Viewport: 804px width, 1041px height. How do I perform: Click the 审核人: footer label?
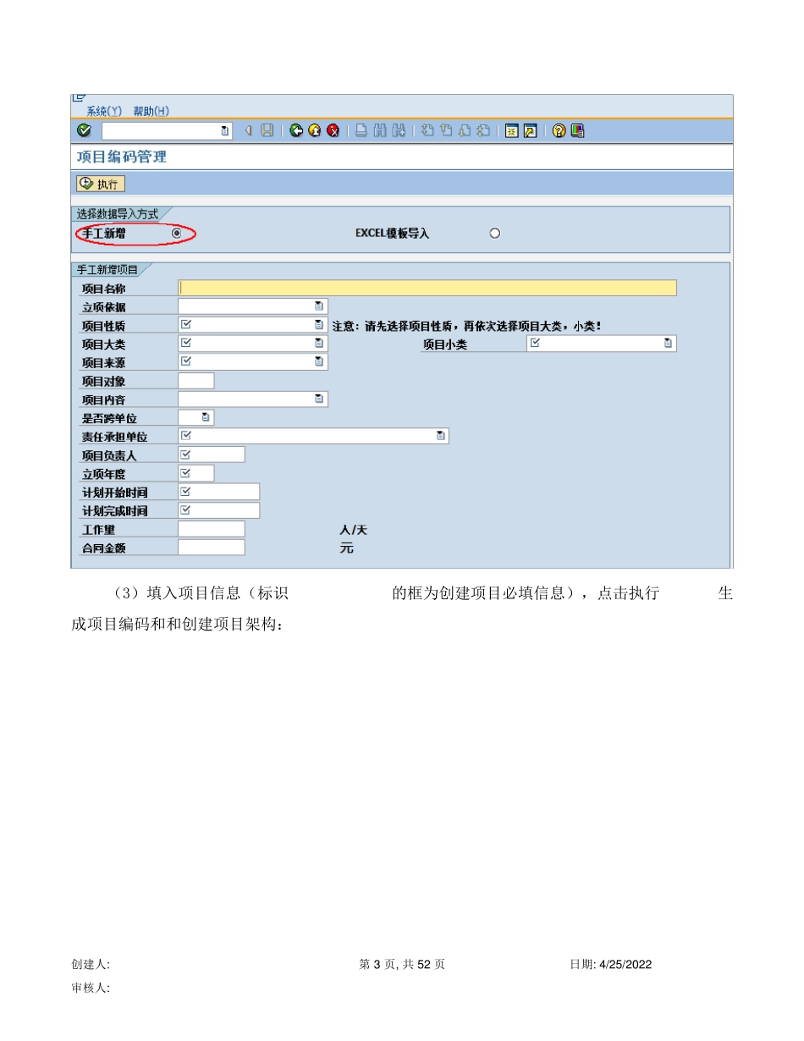[91, 988]
